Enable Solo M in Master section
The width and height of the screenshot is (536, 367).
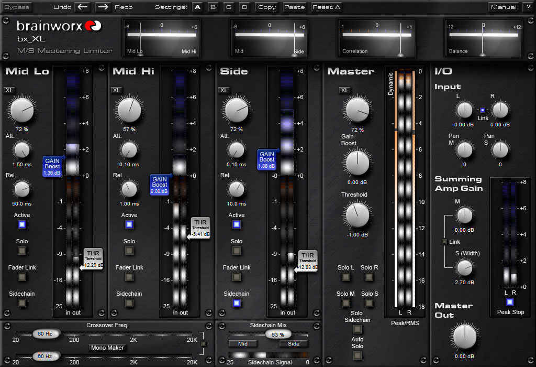[346, 303]
